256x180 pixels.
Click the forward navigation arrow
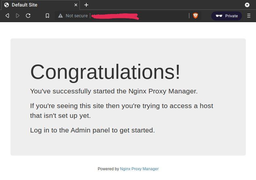(18, 16)
